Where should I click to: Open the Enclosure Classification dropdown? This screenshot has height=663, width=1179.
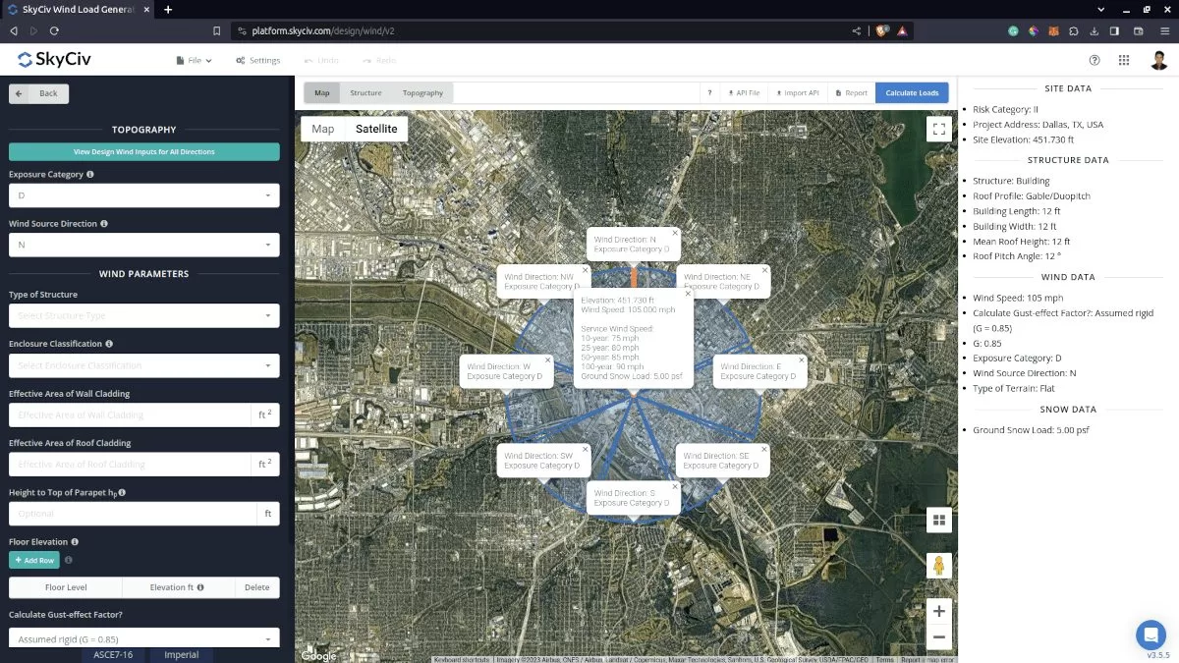click(x=144, y=365)
